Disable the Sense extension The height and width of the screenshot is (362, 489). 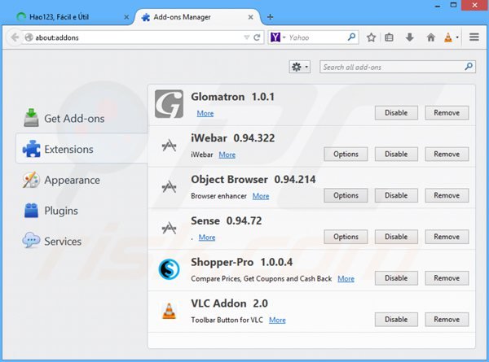[396, 237]
